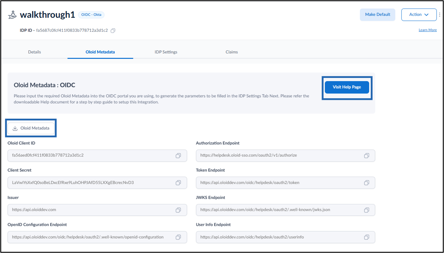Click the Client Secret field

tap(97, 183)
